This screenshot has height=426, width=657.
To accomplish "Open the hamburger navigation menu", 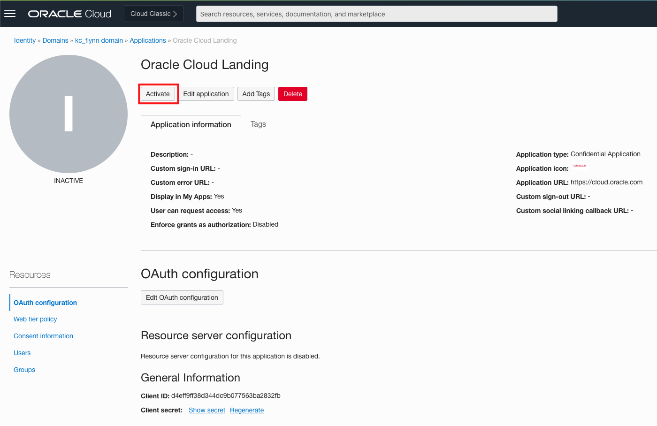I will [x=10, y=14].
